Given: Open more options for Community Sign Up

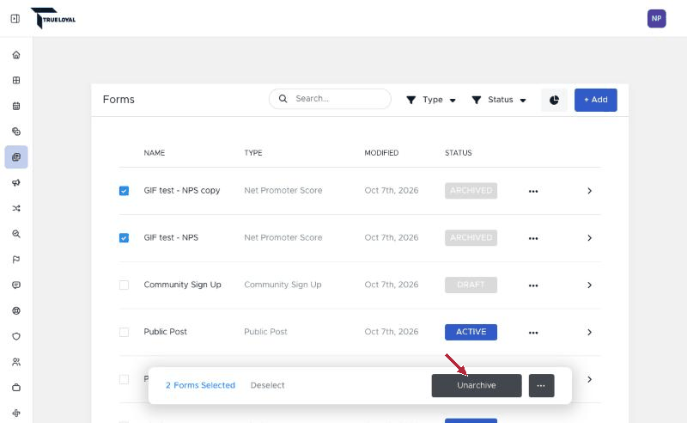Looking at the screenshot, I should point(533,285).
